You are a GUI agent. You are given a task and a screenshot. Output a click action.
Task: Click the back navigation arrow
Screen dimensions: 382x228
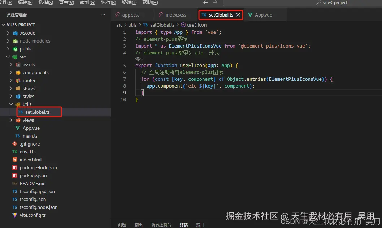pyautogui.click(x=206, y=3)
